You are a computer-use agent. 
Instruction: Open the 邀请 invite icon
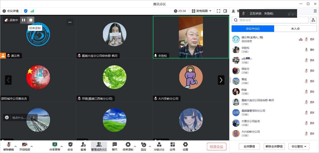83,145
